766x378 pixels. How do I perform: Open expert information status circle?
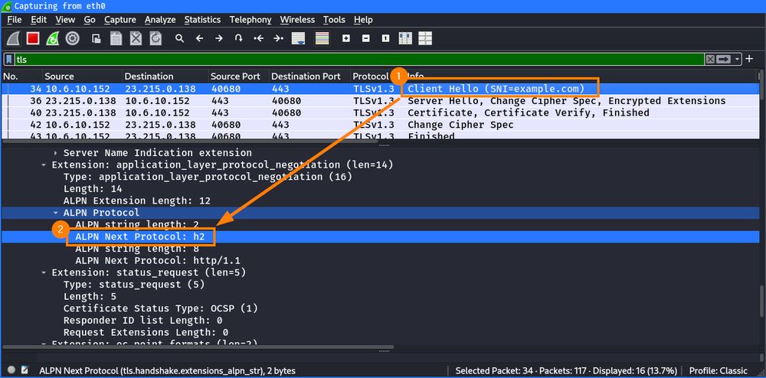pyautogui.click(x=11, y=370)
